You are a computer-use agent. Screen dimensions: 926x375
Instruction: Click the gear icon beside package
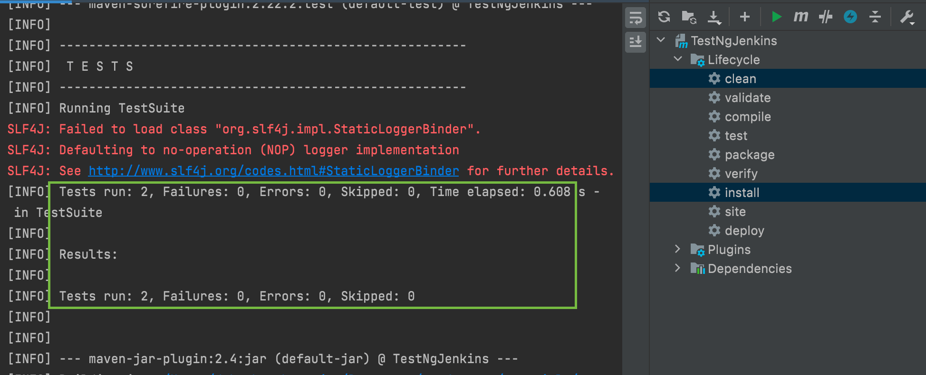tap(714, 154)
